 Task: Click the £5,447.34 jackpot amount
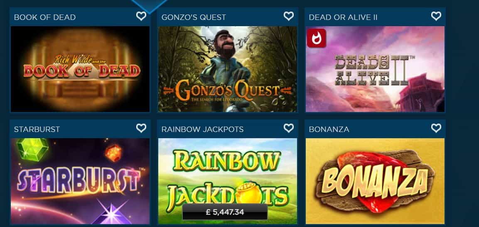click(x=225, y=212)
